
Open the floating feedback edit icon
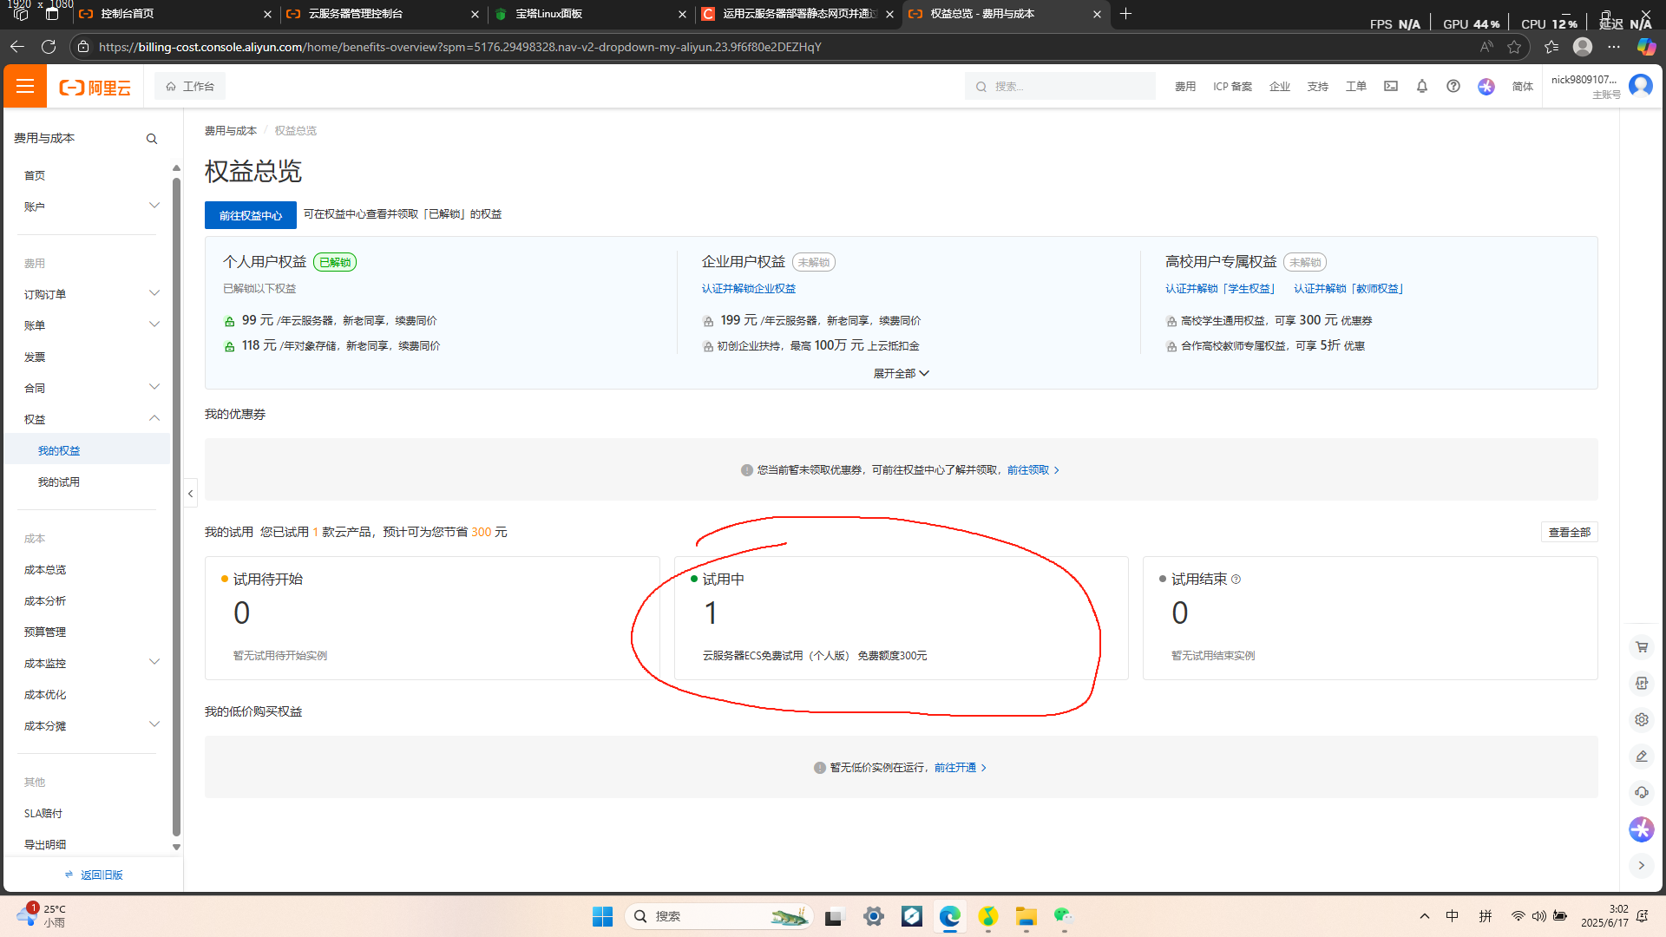click(x=1642, y=756)
